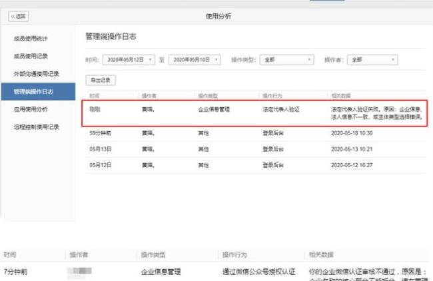Click 其他 type in the 59分钟前 row
The image size is (433, 281).
[x=203, y=133]
